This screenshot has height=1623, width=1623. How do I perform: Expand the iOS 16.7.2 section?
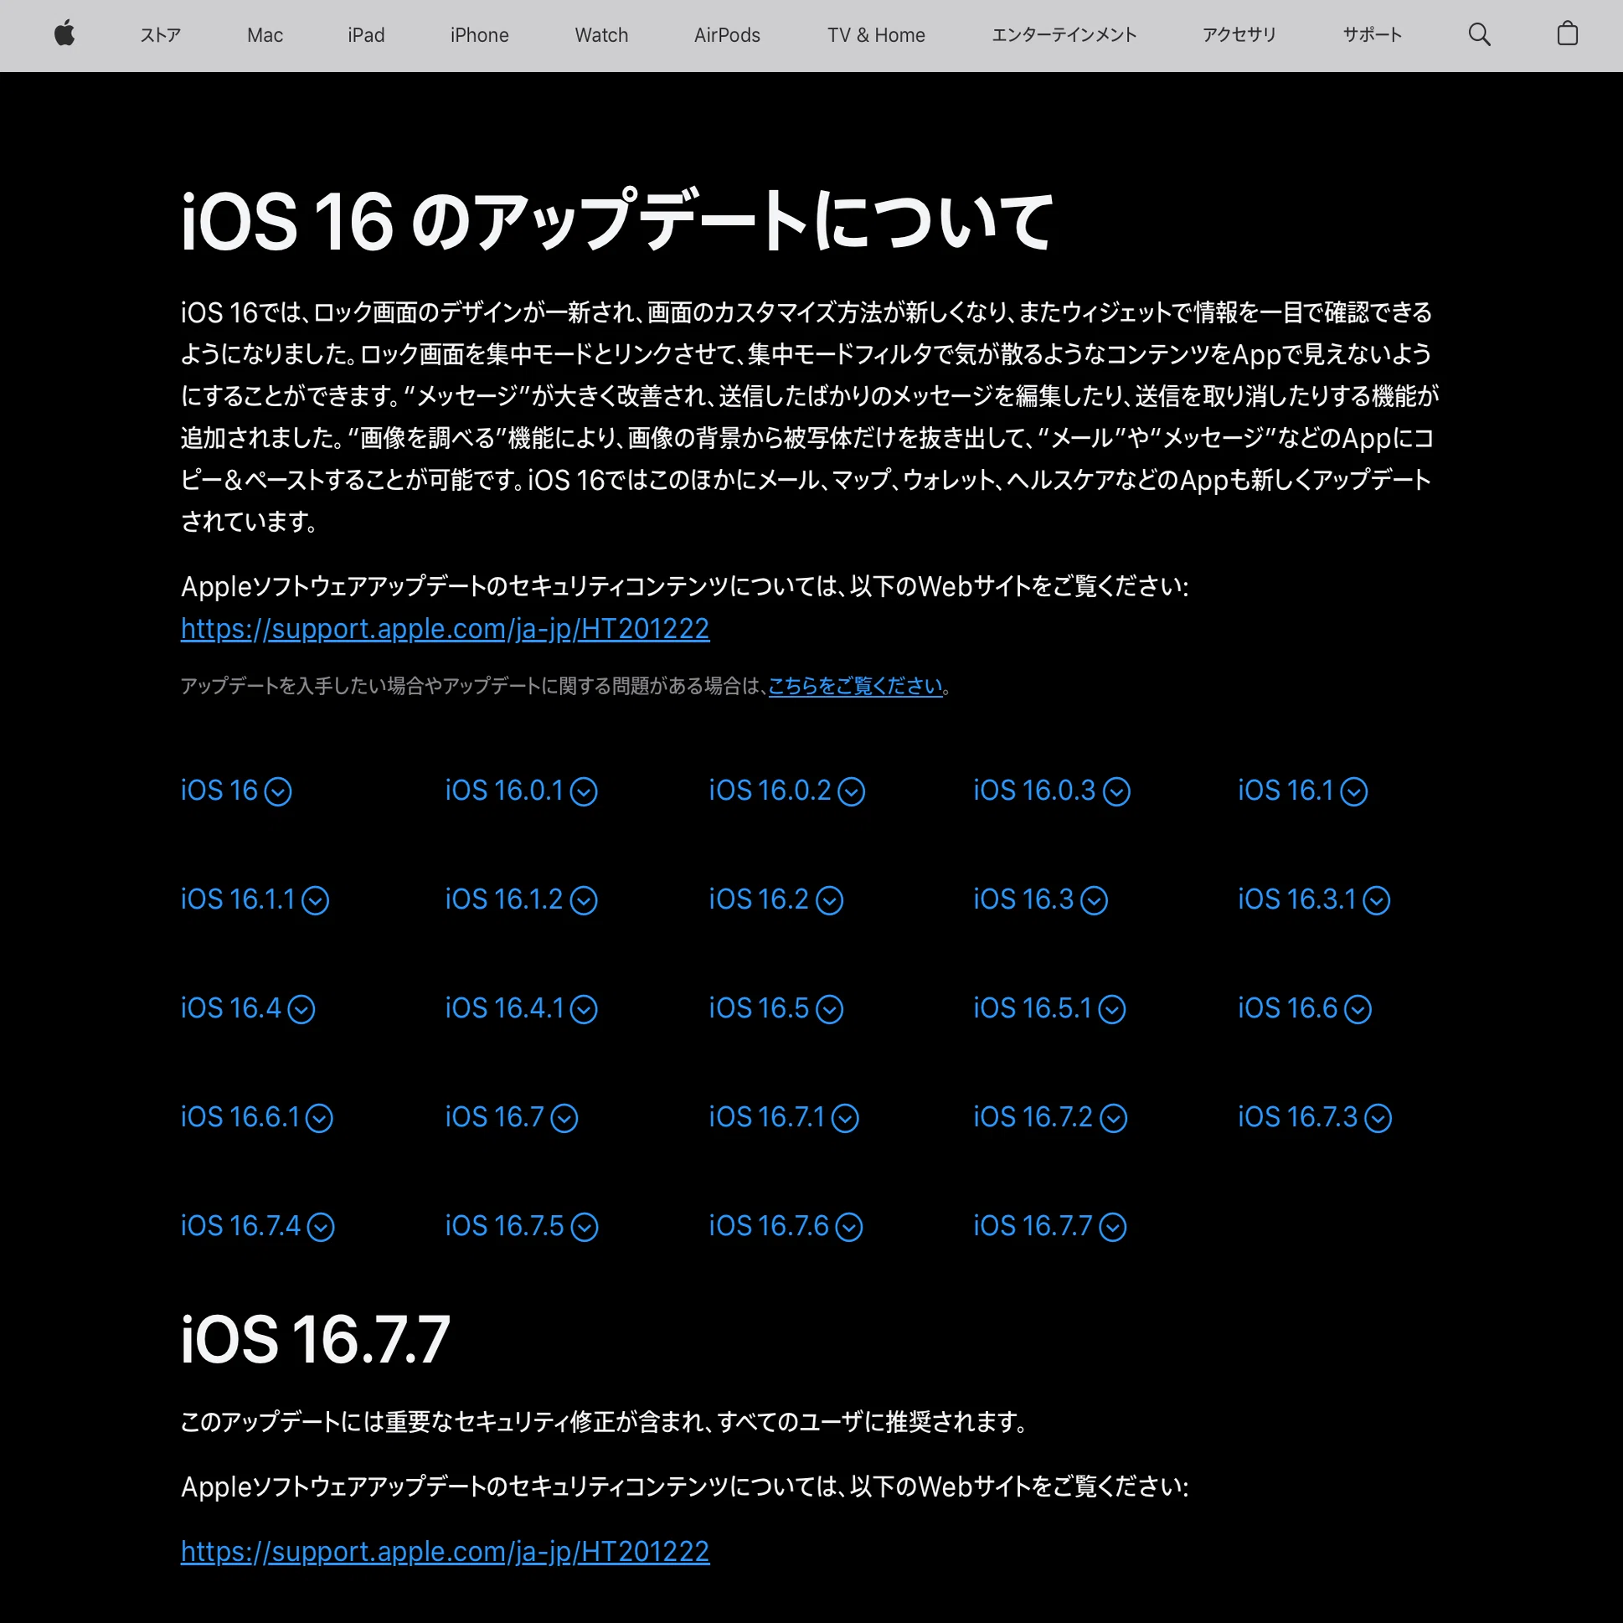[x=1050, y=1117]
